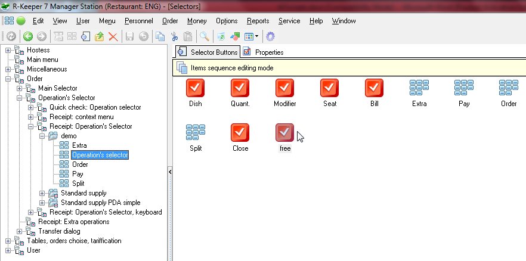
Task: Click the purple gear settings icon
Action: pos(270,36)
